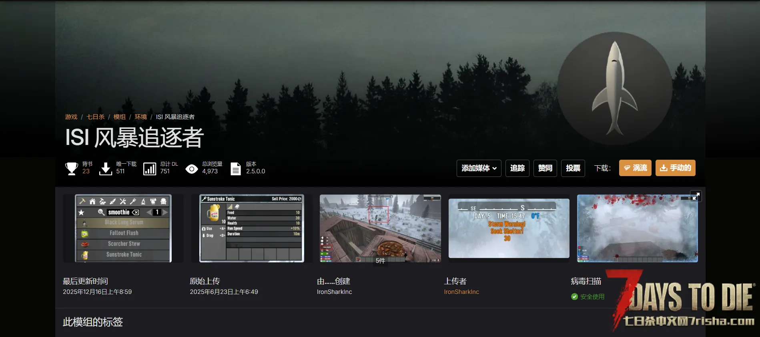Screen dimensions: 760x337
Task: Click the trophy endorsements icon
Action: [x=72, y=168]
